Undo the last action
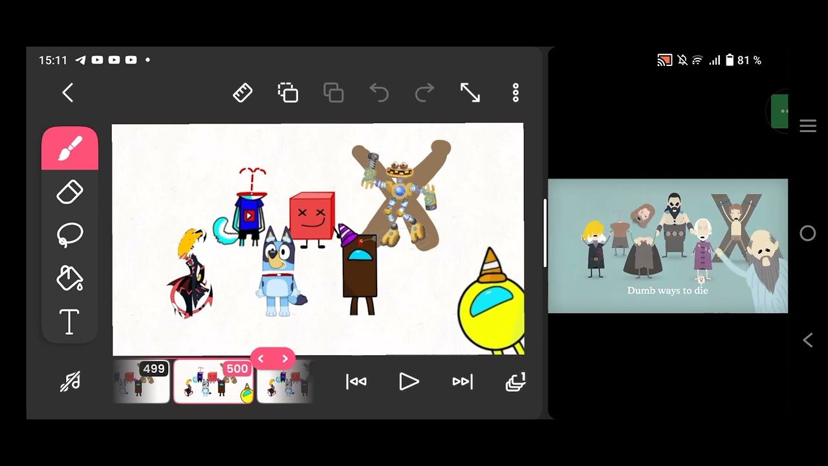Viewport: 828px width, 466px height. pyautogui.click(x=379, y=93)
